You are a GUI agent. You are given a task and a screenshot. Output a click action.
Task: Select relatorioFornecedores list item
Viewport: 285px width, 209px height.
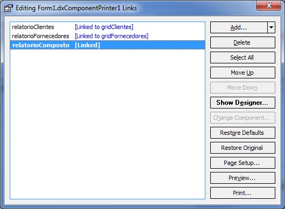click(108, 36)
